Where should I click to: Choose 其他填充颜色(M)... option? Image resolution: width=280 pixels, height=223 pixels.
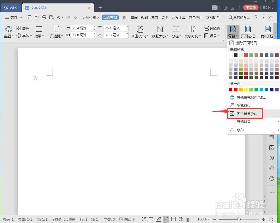253,97
